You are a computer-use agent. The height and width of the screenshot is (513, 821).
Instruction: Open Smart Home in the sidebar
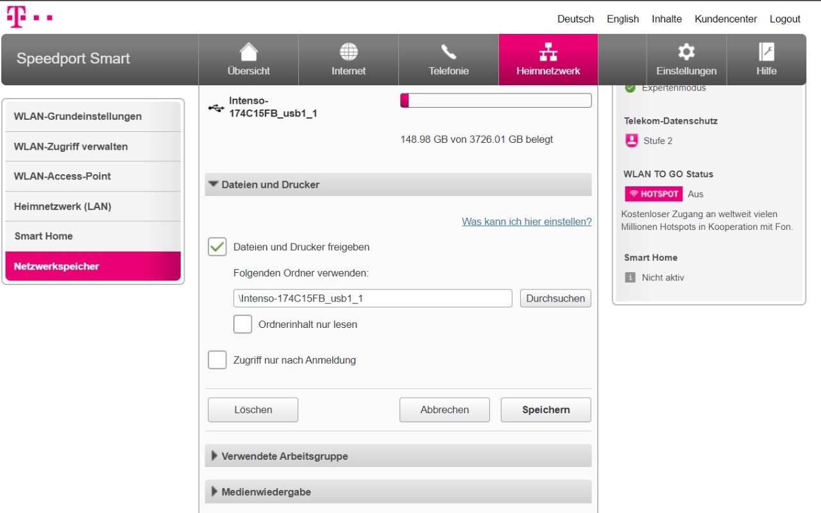click(x=93, y=236)
